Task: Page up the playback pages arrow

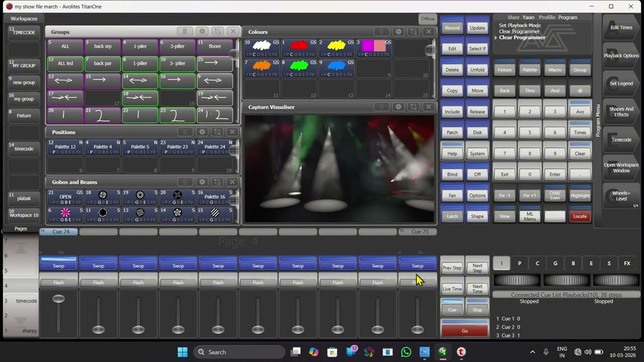Action: point(21,247)
